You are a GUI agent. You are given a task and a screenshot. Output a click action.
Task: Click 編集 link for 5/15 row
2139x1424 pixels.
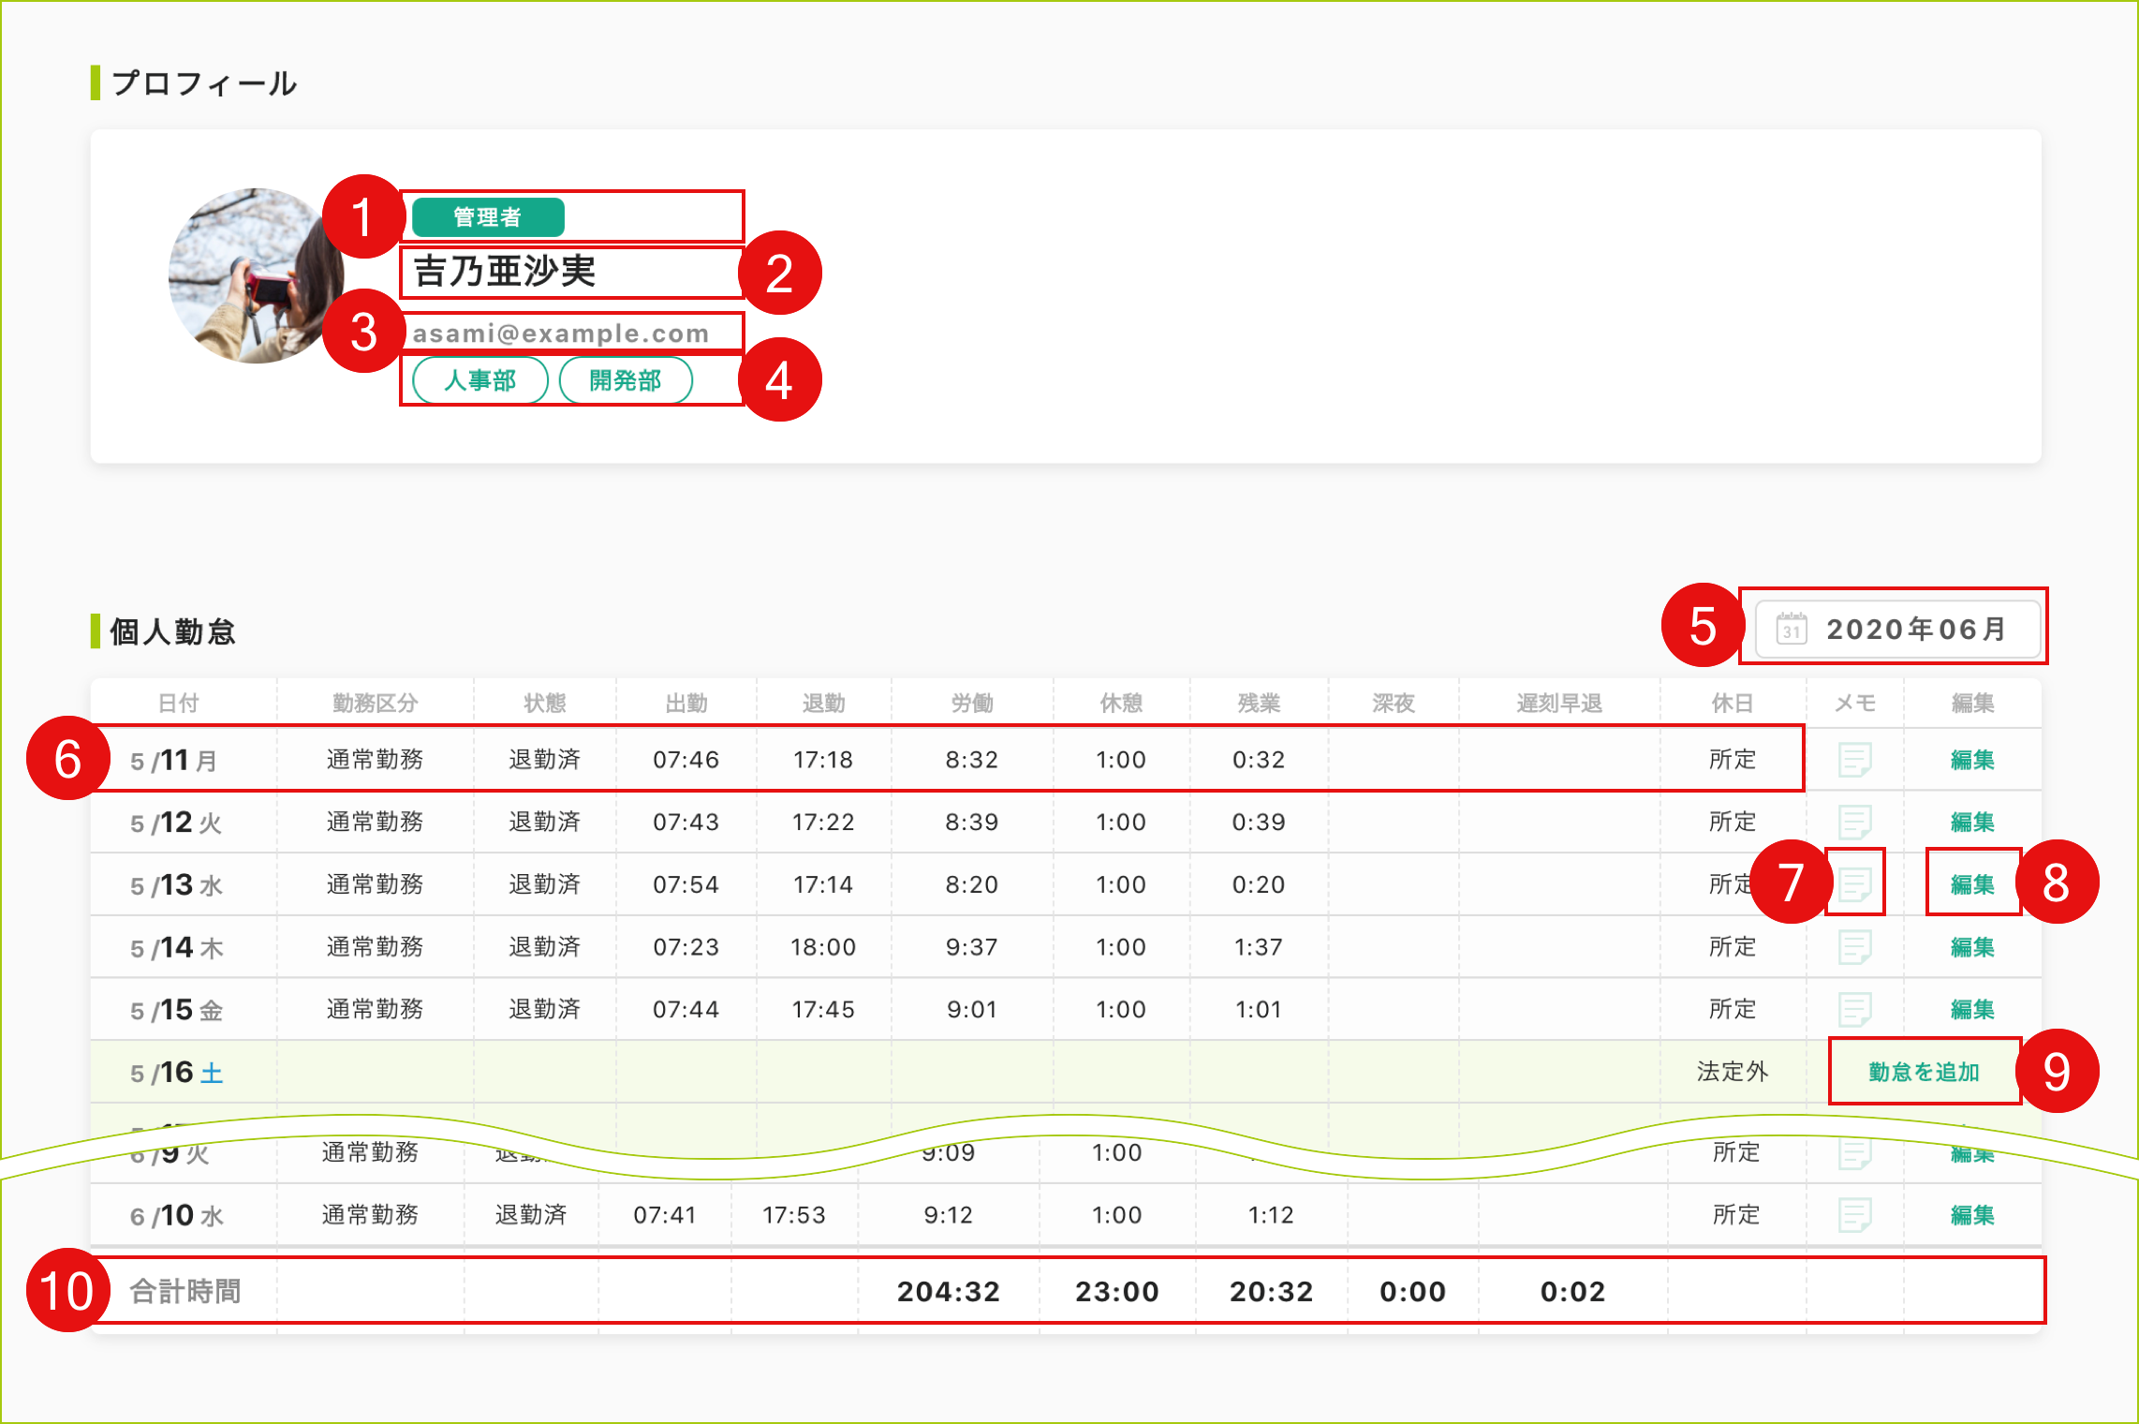[1971, 1010]
